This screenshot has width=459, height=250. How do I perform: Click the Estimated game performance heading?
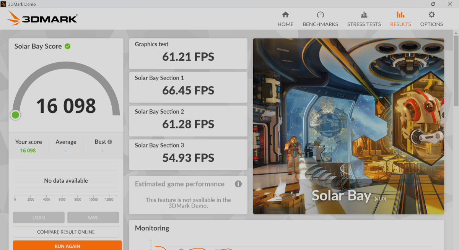tap(180, 184)
